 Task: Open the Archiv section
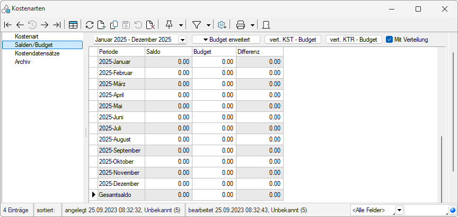tap(23, 61)
